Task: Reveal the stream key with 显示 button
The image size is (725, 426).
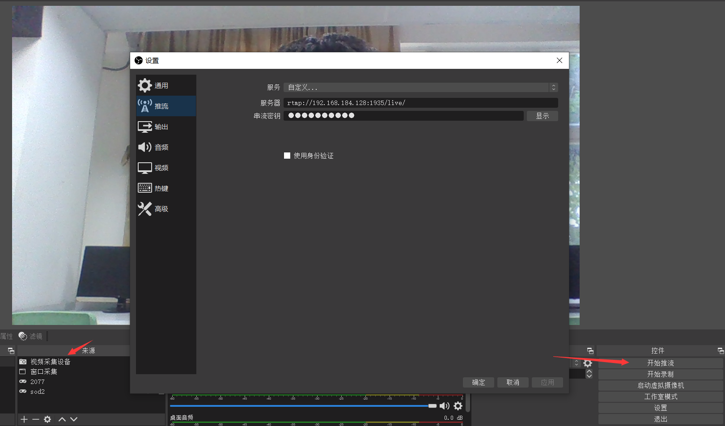Action: [x=542, y=115]
